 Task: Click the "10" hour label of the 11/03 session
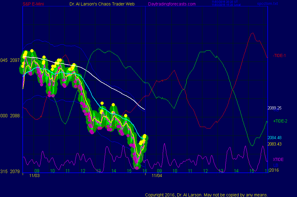pyautogui.click(x=52, y=171)
